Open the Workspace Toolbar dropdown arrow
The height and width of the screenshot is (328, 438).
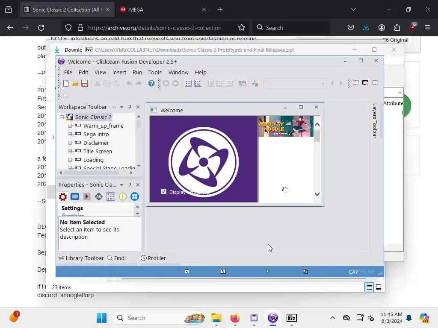(121, 107)
